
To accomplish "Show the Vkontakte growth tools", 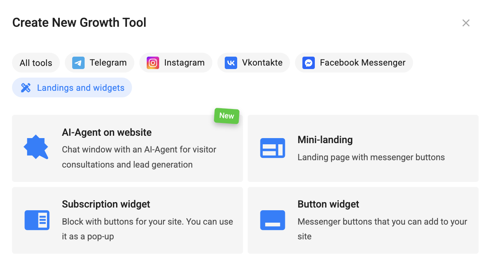I will [253, 63].
